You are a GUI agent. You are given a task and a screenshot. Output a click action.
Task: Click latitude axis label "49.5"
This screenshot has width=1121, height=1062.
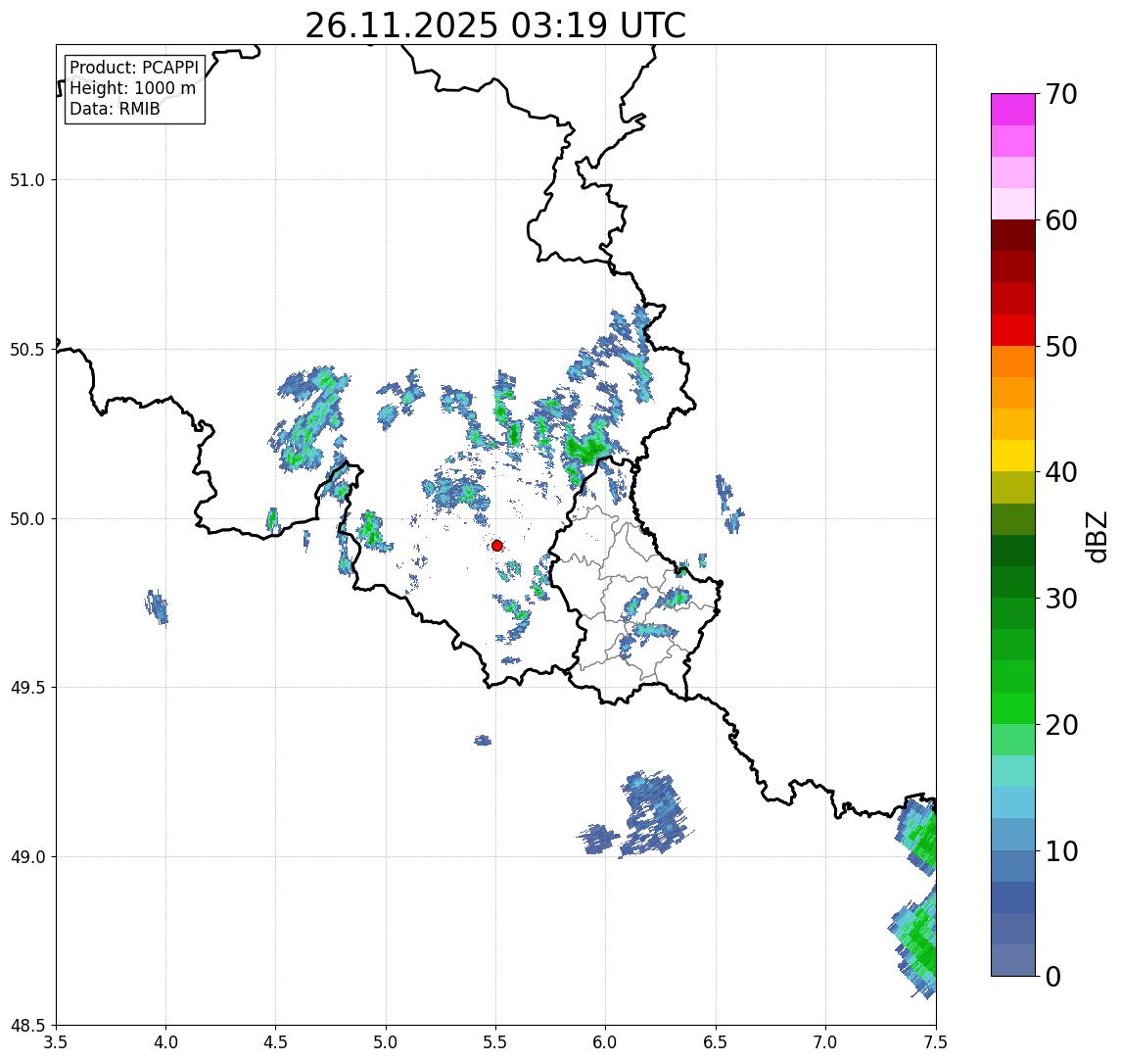click(27, 688)
